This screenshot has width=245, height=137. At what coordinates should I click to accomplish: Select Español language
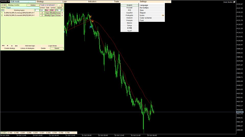click(x=130, y=13)
